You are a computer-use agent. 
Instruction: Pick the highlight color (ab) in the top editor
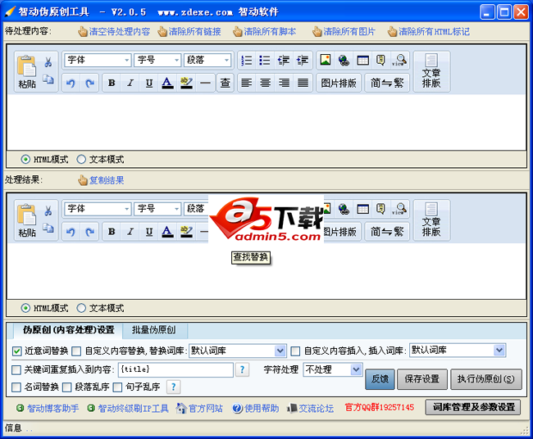(x=186, y=83)
